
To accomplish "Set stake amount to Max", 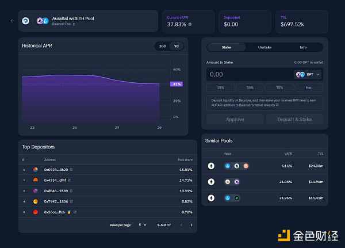I will (308, 87).
